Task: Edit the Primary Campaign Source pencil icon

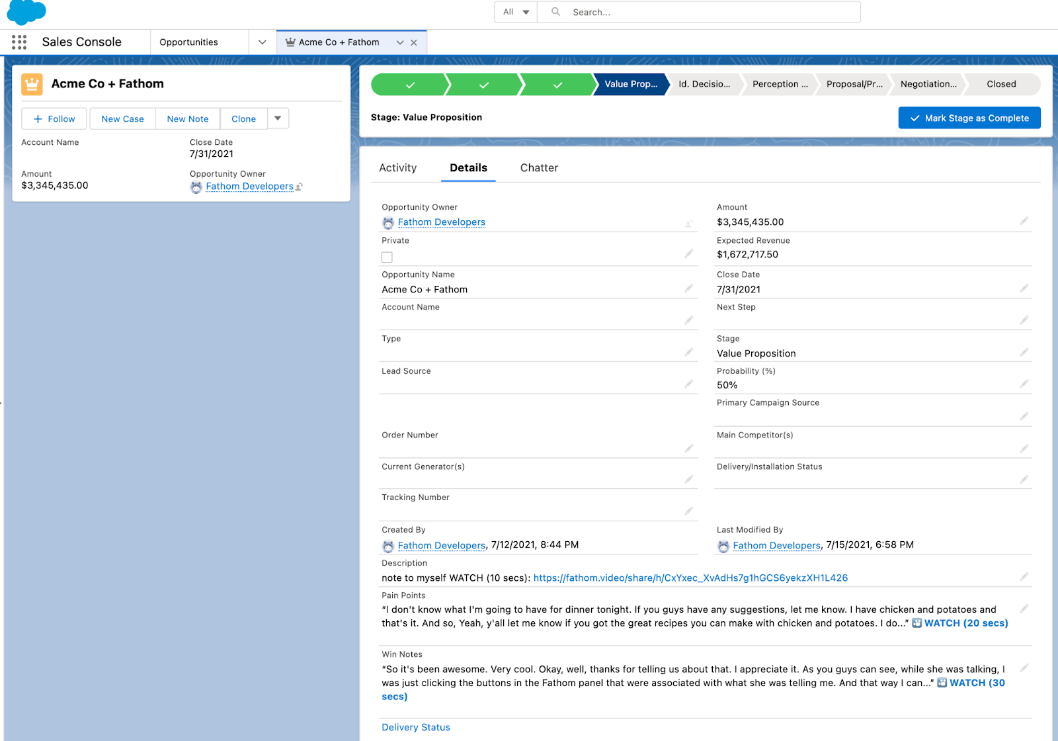Action: (x=1024, y=417)
